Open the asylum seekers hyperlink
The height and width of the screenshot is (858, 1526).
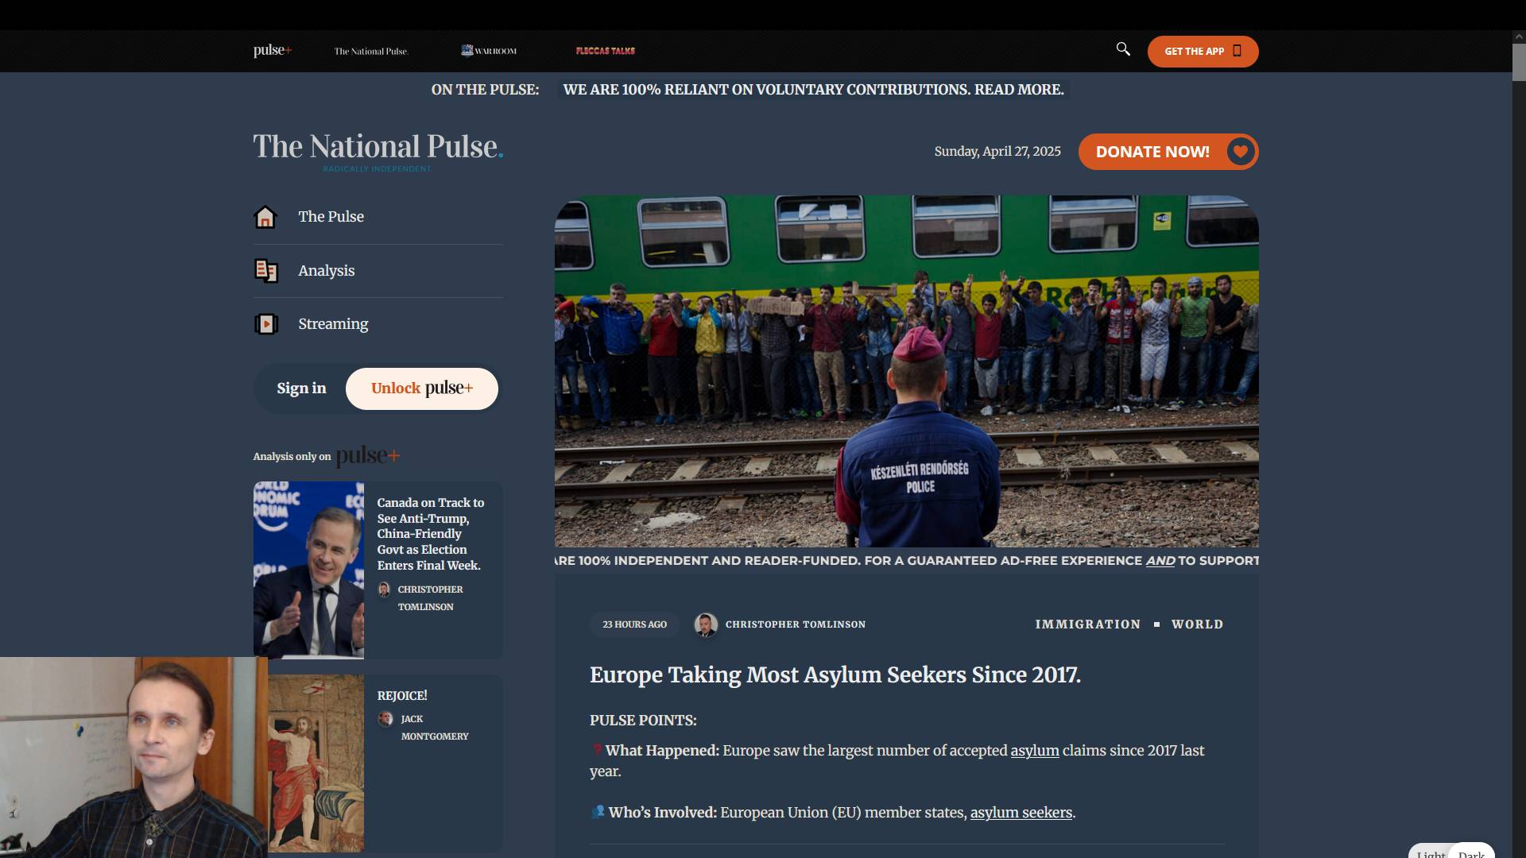click(x=1021, y=813)
